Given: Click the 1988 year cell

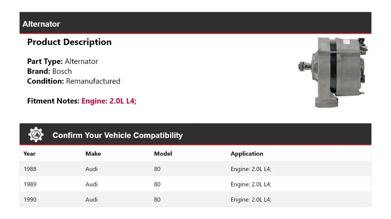Looking at the screenshot, I should pos(30,169).
